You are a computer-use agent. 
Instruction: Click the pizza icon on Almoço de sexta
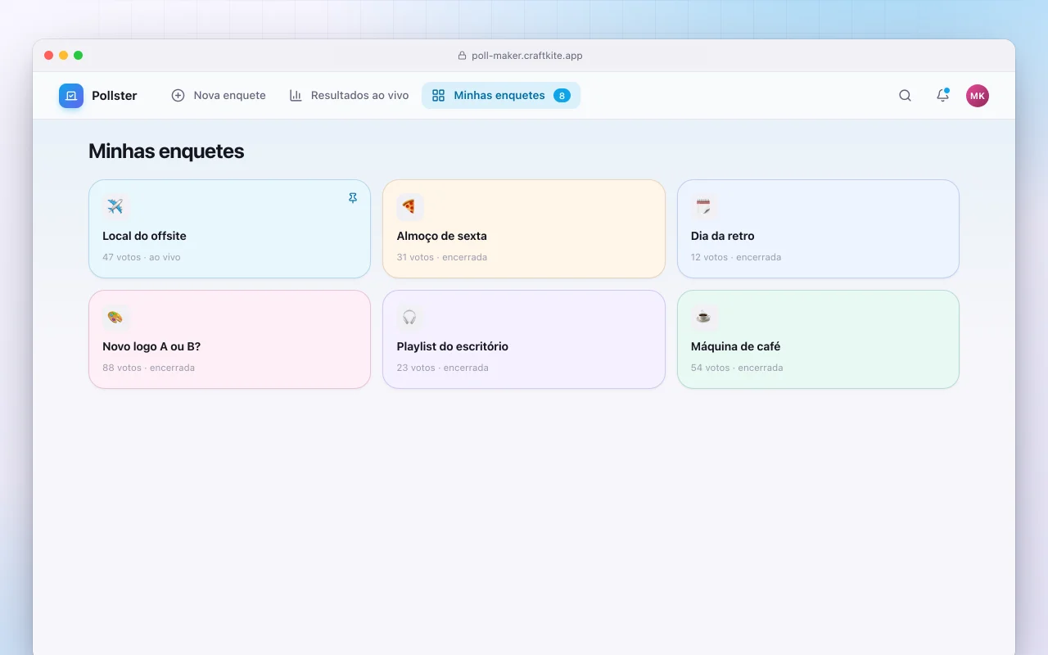click(409, 207)
